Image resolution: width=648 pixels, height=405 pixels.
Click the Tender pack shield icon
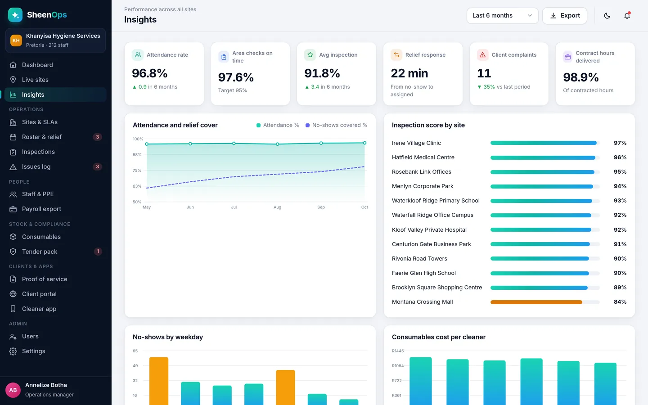click(x=13, y=252)
